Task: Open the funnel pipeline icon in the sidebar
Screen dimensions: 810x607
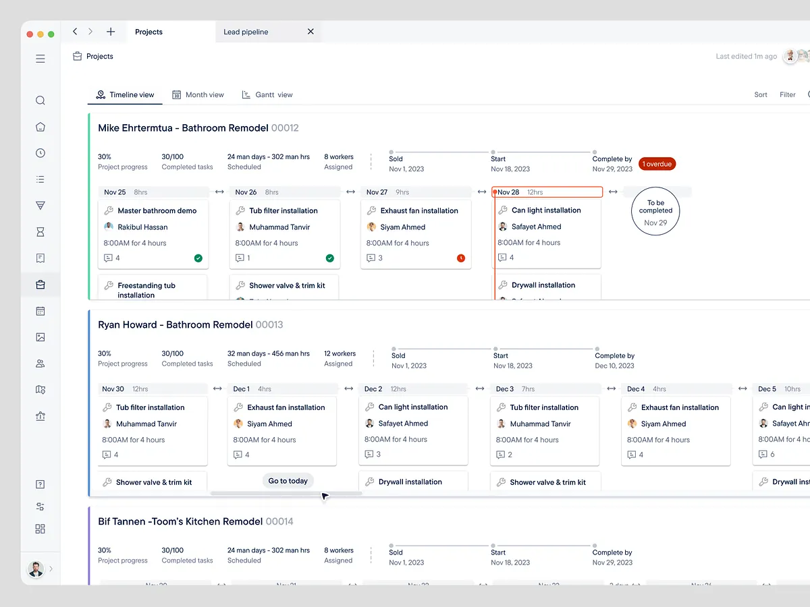Action: click(x=40, y=205)
